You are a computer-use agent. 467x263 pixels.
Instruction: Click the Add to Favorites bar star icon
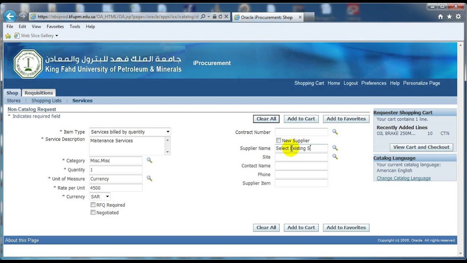pos(8,36)
